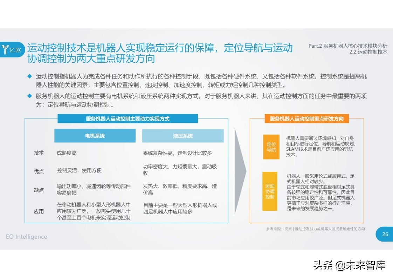Click the Part.2 服务机器人核心技术模块分析 header
The width and height of the screenshot is (393, 278).
click(x=347, y=46)
